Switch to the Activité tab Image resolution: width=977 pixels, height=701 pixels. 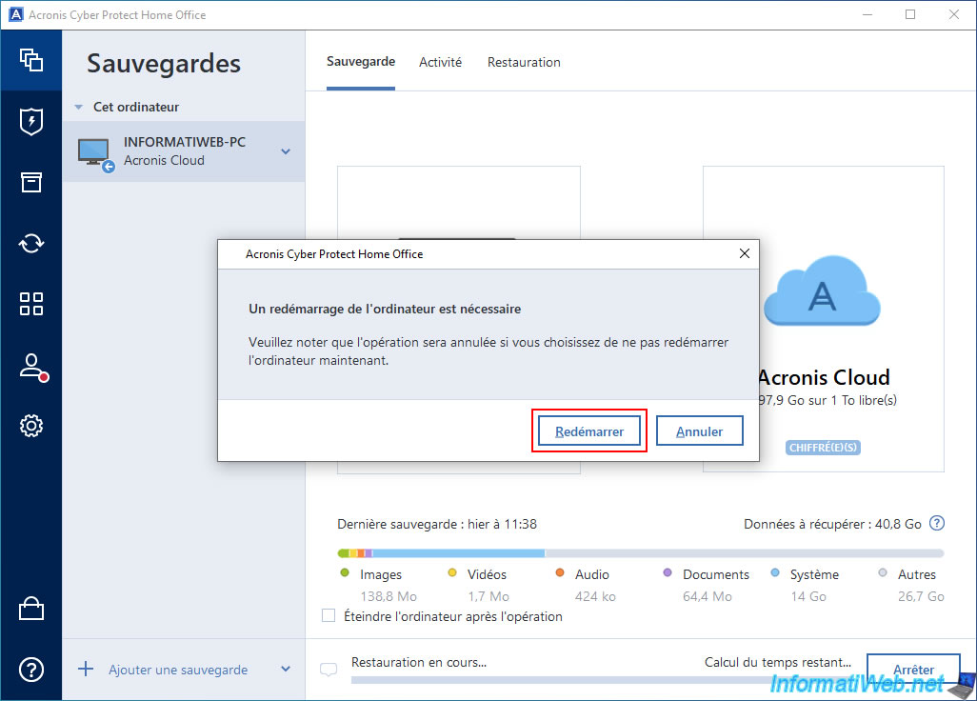coord(441,62)
